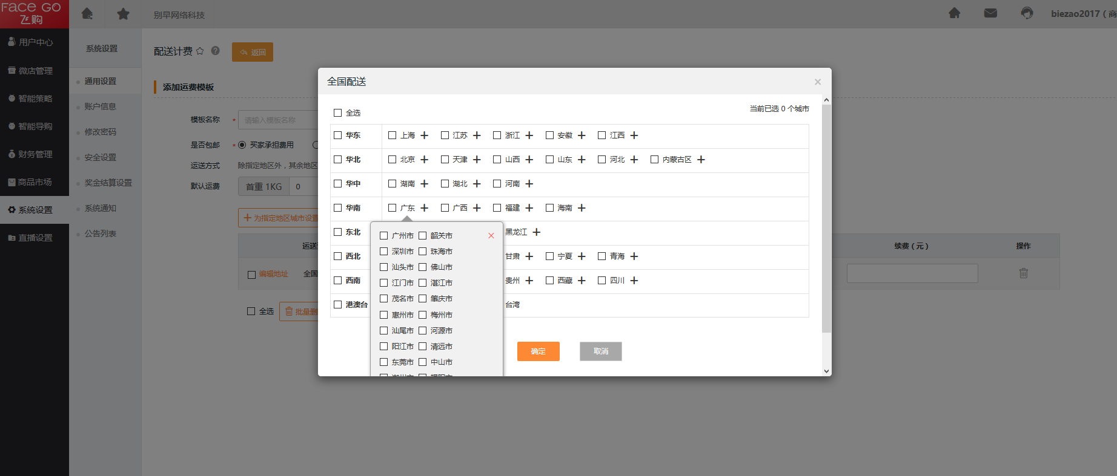Screen dimensions: 1117x476
Task: Expand the 四川 province cities
Action: 634,281
